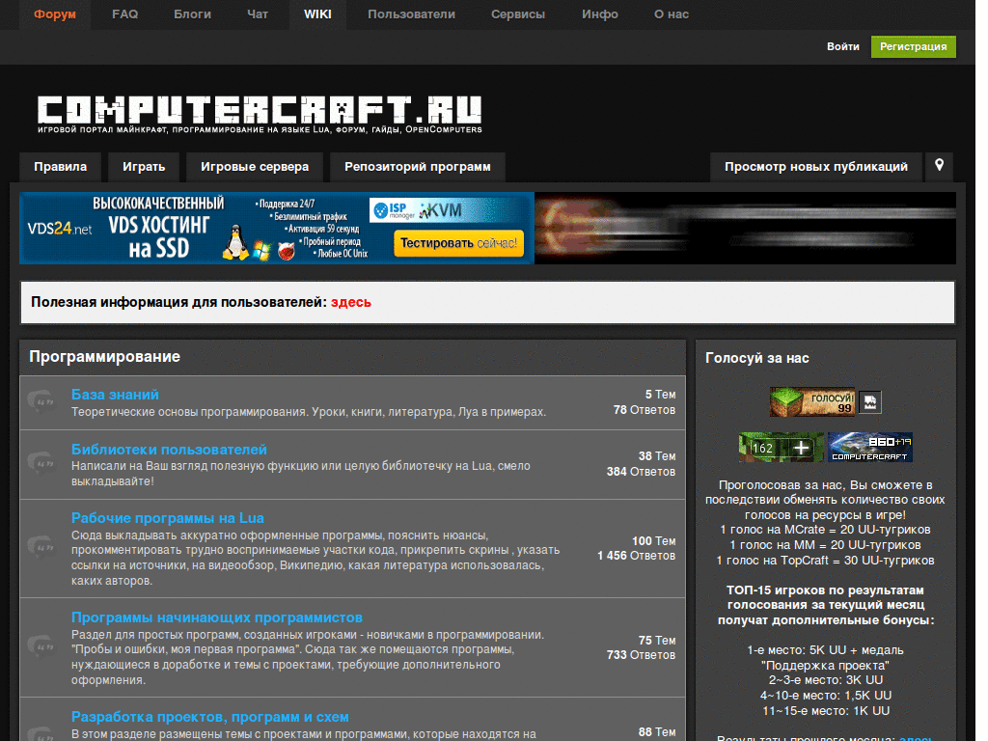Click the 1 456 Ответов count text
This screenshot has width=988, height=741.
[x=637, y=556]
